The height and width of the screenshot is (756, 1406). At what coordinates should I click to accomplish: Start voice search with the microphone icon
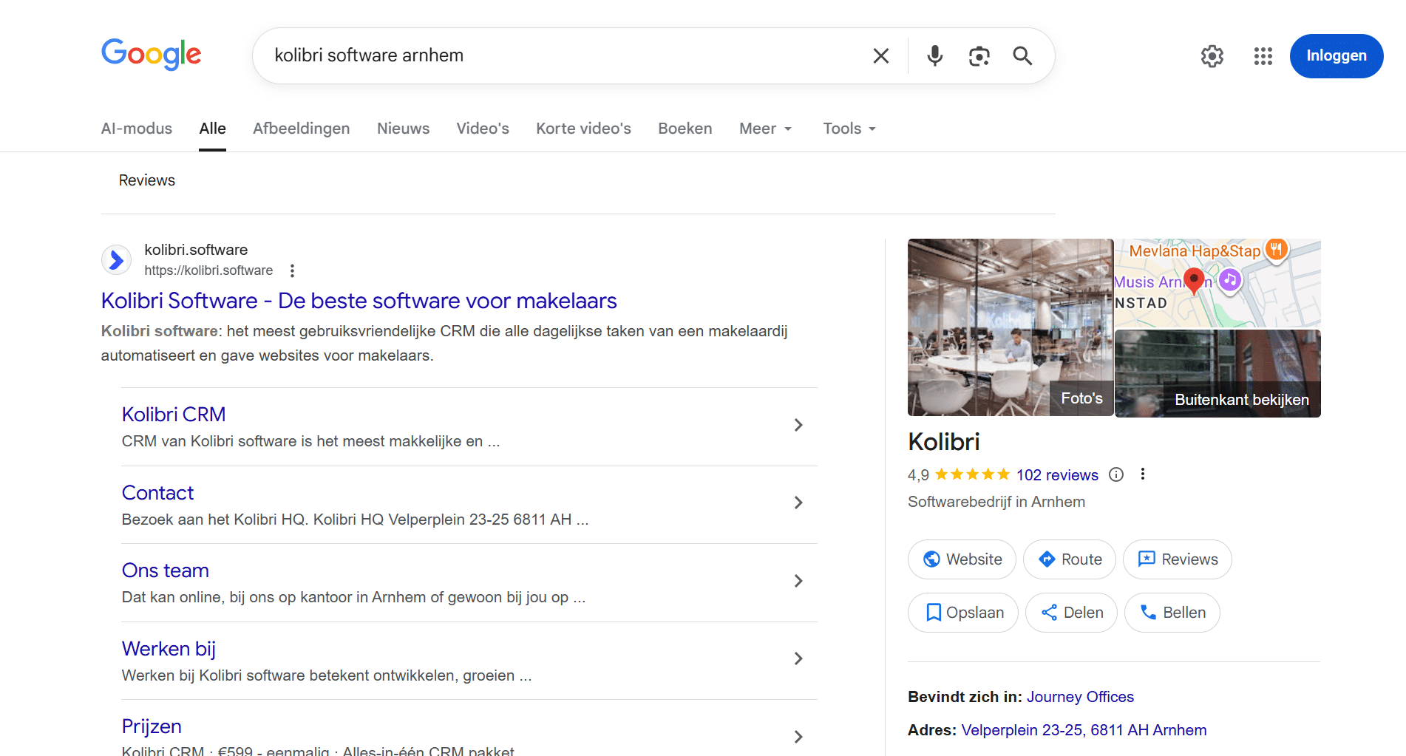coord(934,56)
